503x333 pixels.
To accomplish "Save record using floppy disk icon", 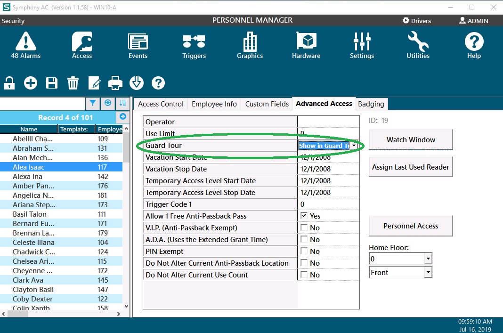I will (x=52, y=83).
